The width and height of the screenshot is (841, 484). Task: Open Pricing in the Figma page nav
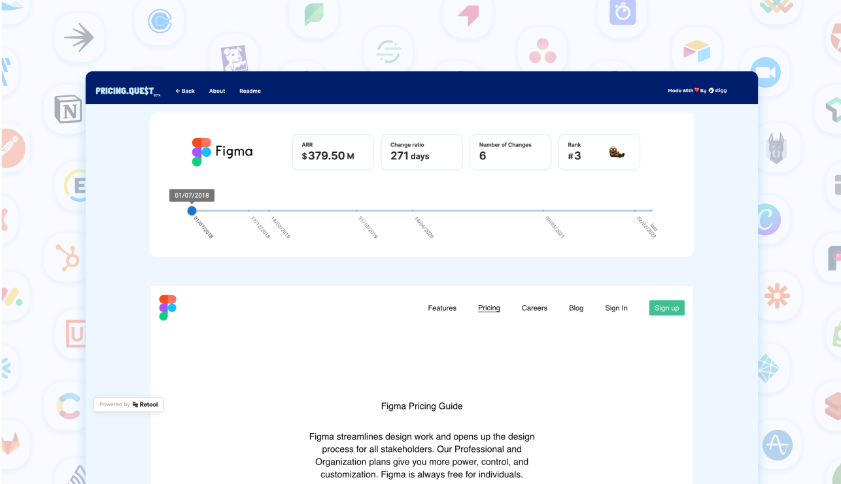[489, 308]
